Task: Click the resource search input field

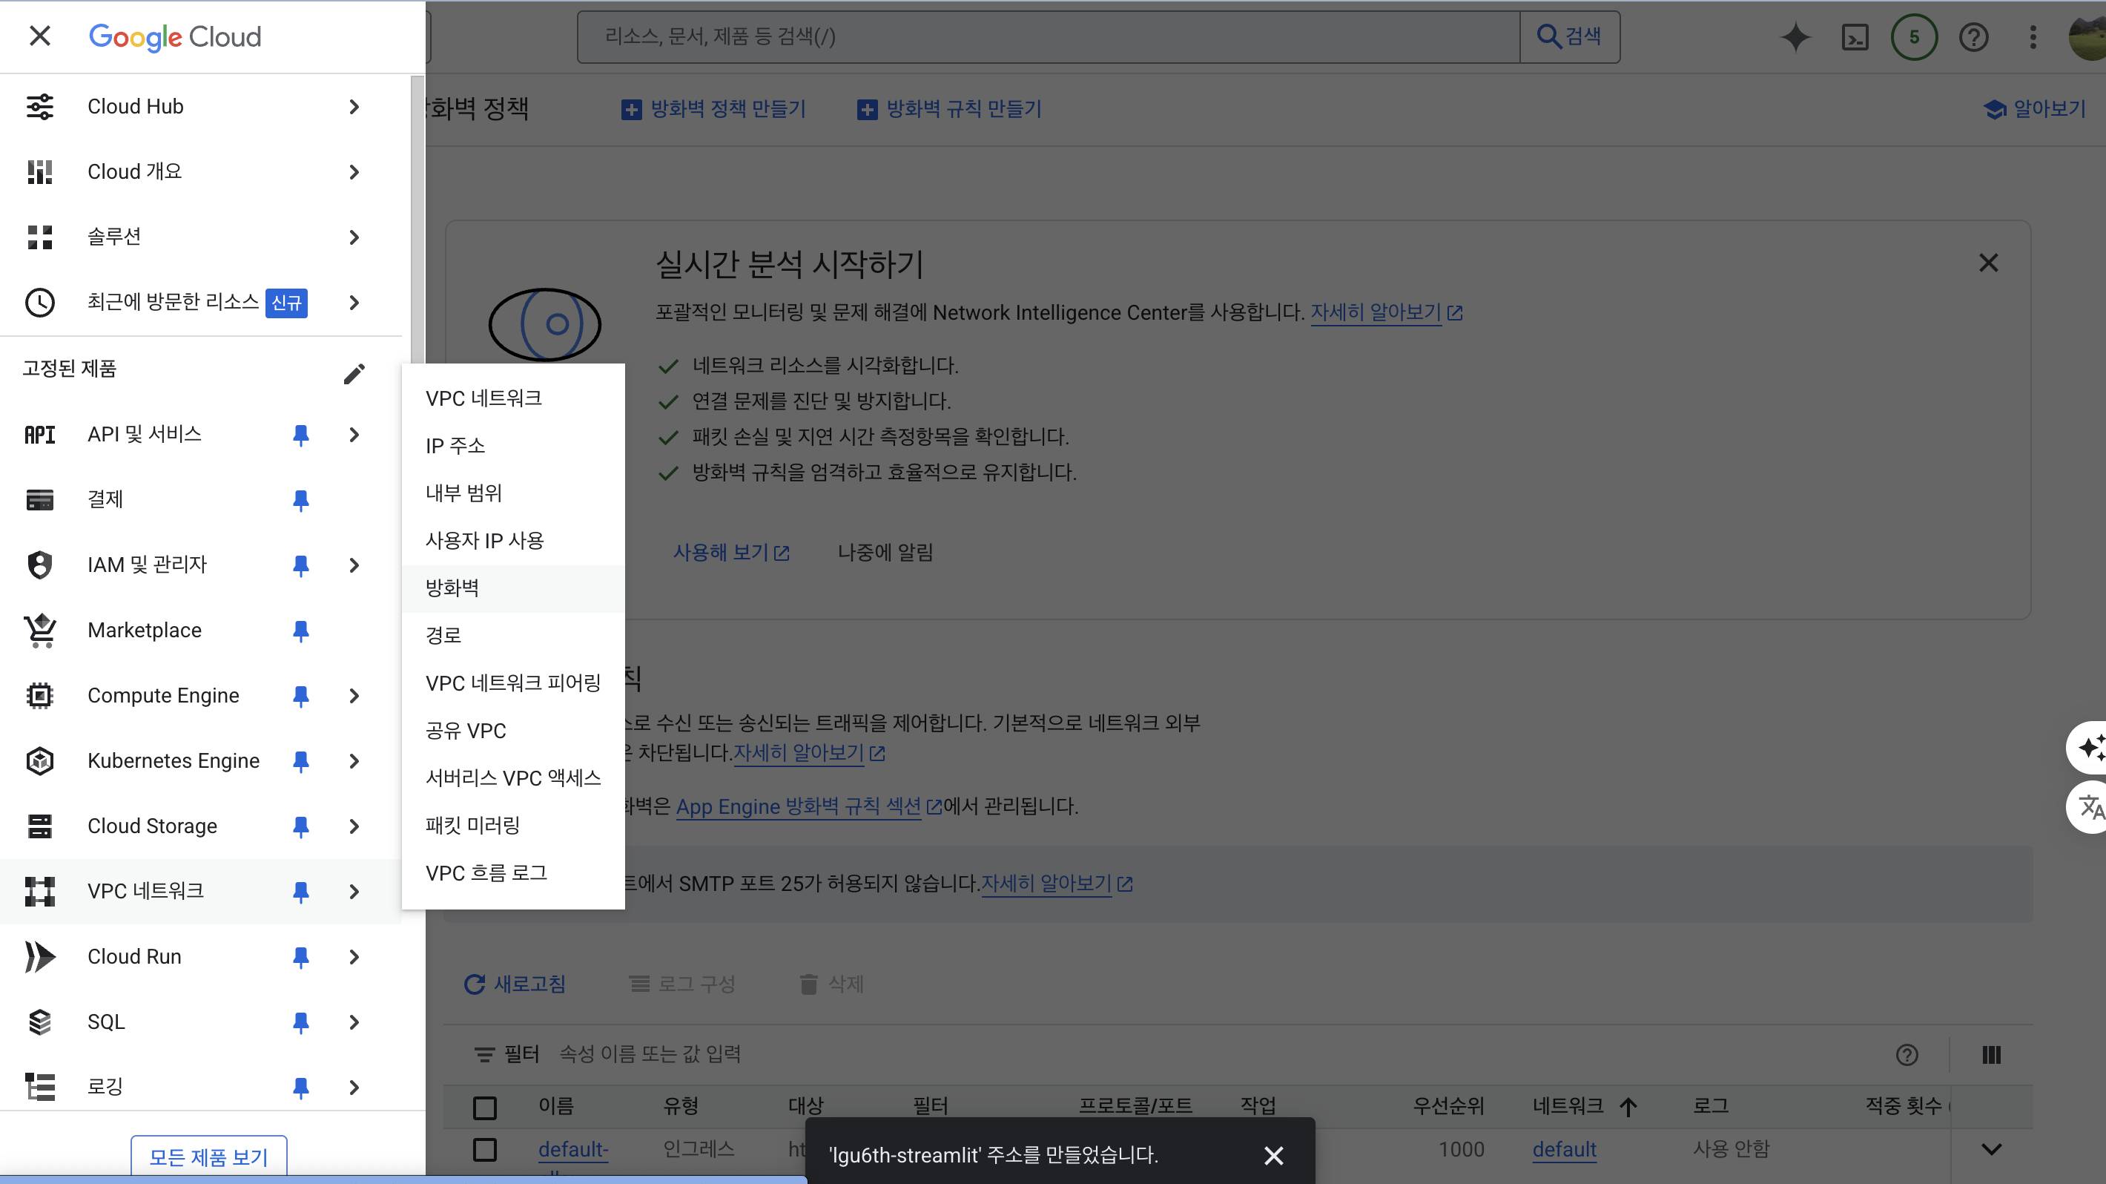Action: pyautogui.click(x=1049, y=37)
